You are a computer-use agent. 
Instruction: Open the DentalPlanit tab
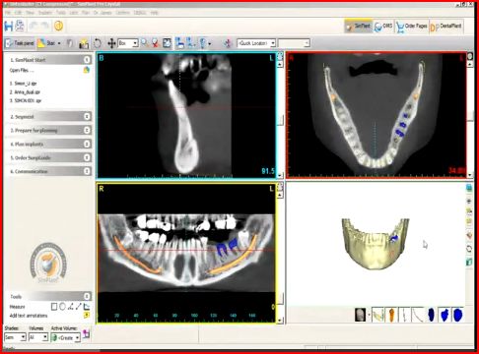click(x=446, y=27)
